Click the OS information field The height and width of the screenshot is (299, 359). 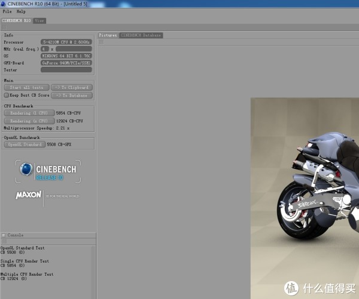(x=66, y=56)
